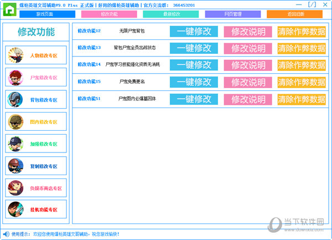The height and width of the screenshot is (240, 332).
Task: Click 清除作弊数据 in 修改功能51 row
Action: click(x=302, y=100)
